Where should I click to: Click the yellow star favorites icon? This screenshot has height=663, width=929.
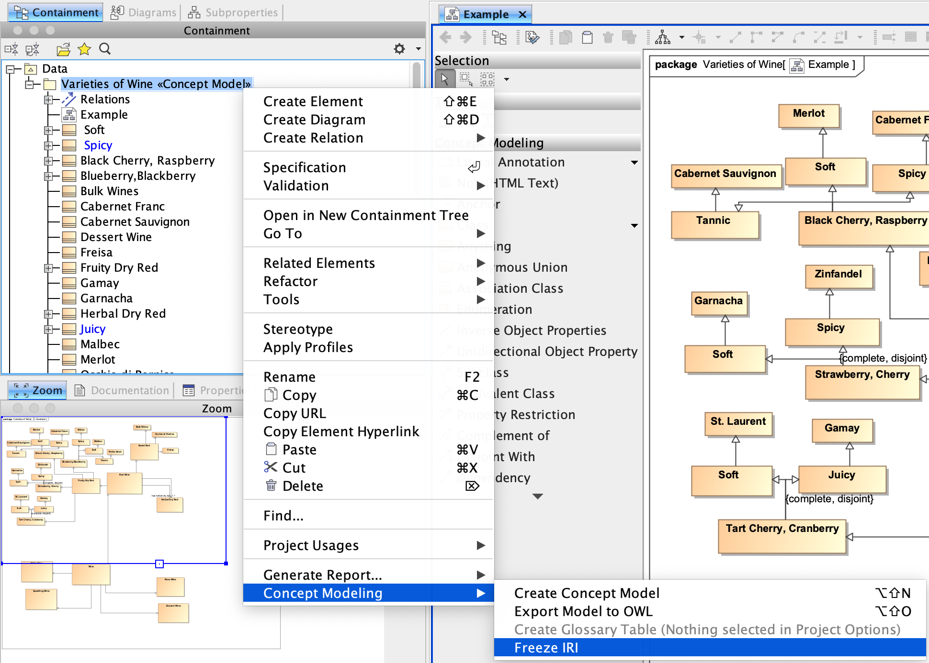click(84, 49)
